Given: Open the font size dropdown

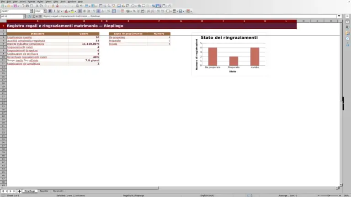Looking at the screenshot, I should coord(44,11).
